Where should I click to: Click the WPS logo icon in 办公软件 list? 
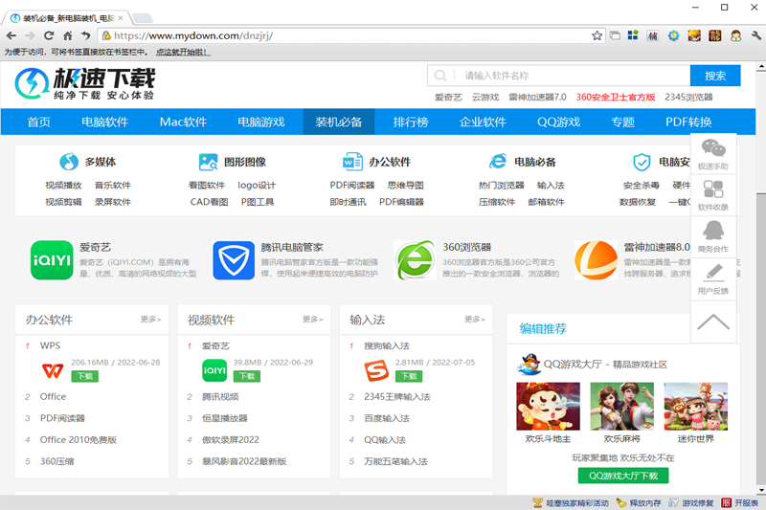pos(53,371)
